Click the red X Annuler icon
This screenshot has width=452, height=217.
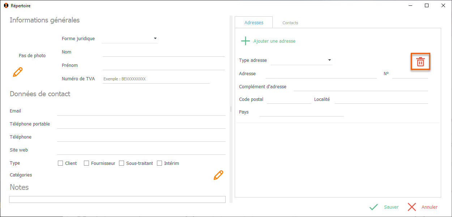tap(412, 207)
